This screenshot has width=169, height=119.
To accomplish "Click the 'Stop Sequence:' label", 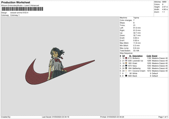I will click(126, 53).
